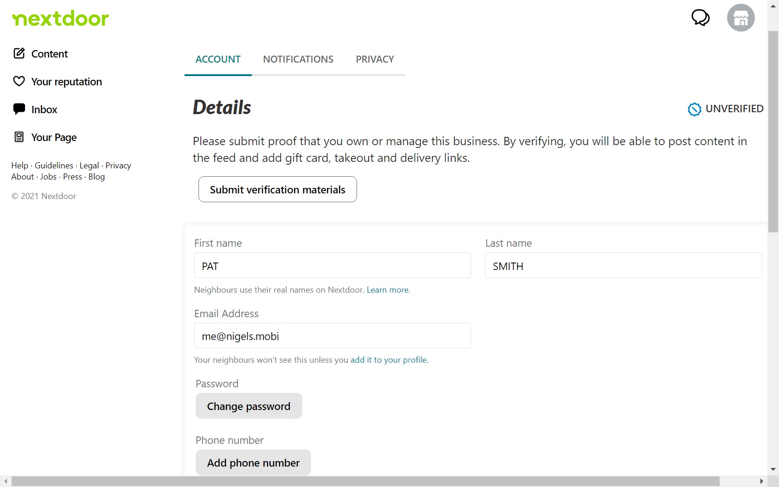Click the Nextdoor logo
Viewport: 779px width, 487px height.
(x=60, y=19)
